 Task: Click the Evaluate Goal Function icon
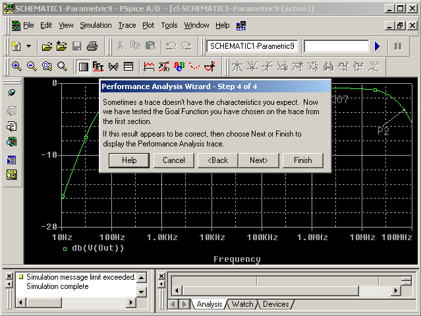tap(164, 66)
